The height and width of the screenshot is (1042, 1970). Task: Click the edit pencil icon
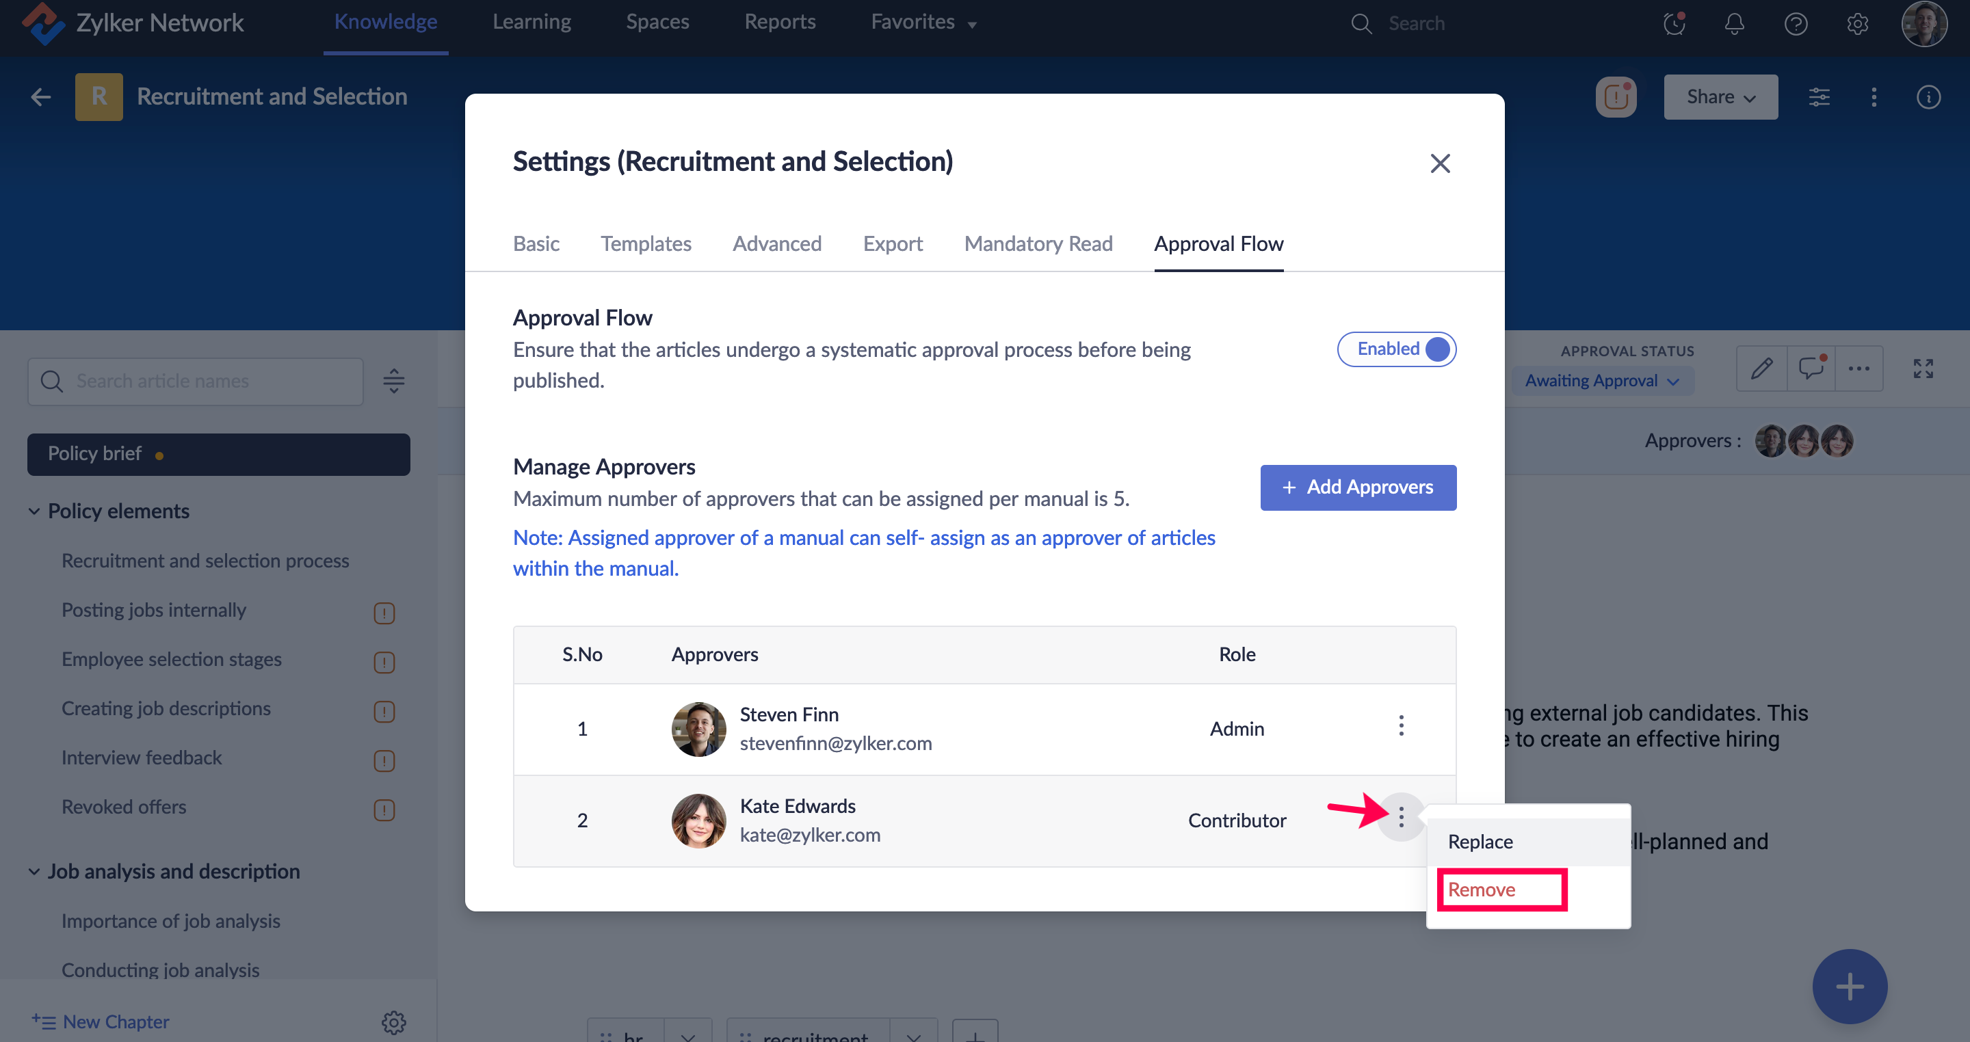point(1761,369)
